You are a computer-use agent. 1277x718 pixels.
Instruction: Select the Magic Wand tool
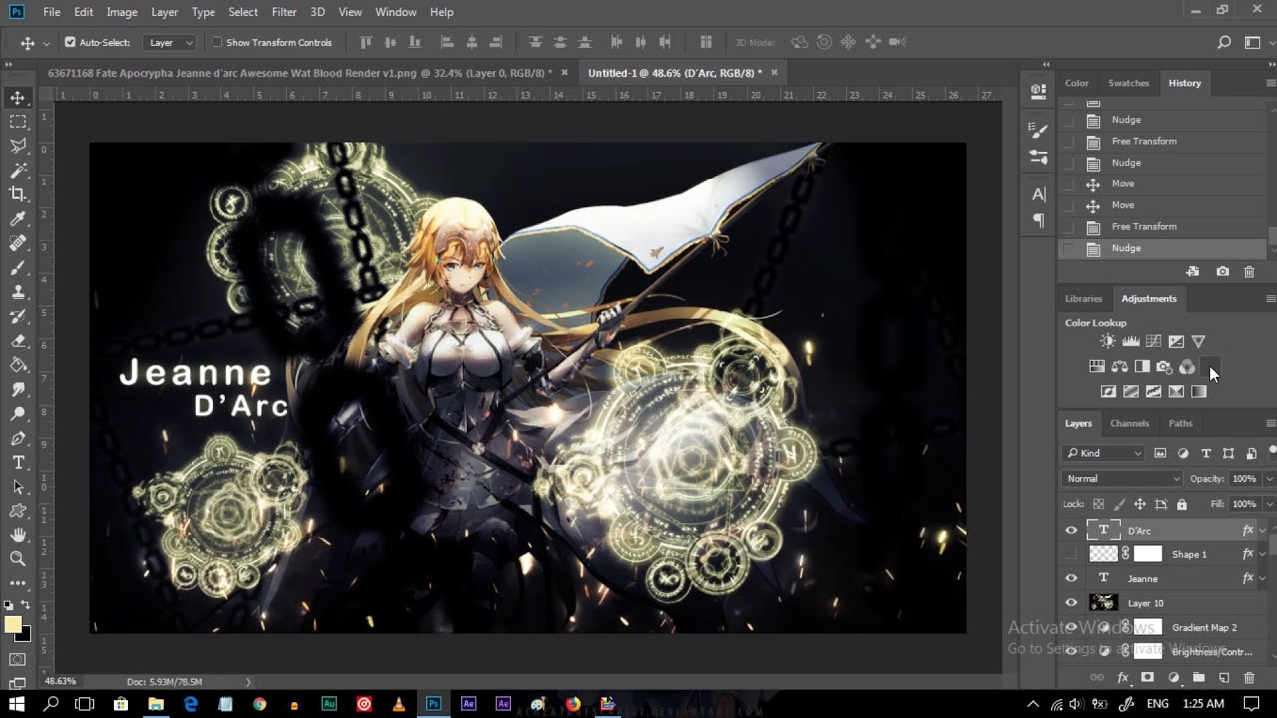coord(18,171)
